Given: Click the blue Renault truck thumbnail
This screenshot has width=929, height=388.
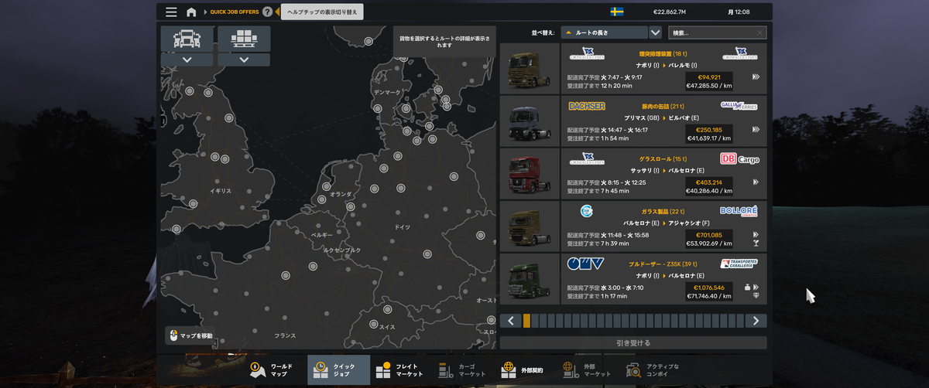Looking at the screenshot, I should tap(530, 121).
